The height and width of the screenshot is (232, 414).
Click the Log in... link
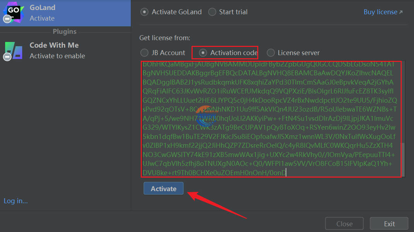point(16,201)
